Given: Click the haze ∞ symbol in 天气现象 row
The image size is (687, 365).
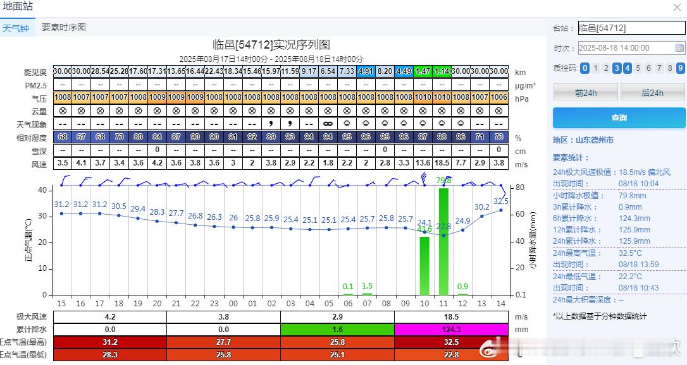Looking at the screenshot, I should click(328, 124).
